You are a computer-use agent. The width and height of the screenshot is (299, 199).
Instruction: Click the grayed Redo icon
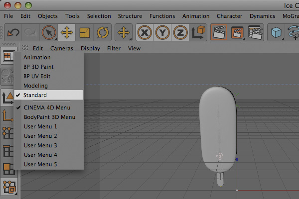[x=30, y=32]
